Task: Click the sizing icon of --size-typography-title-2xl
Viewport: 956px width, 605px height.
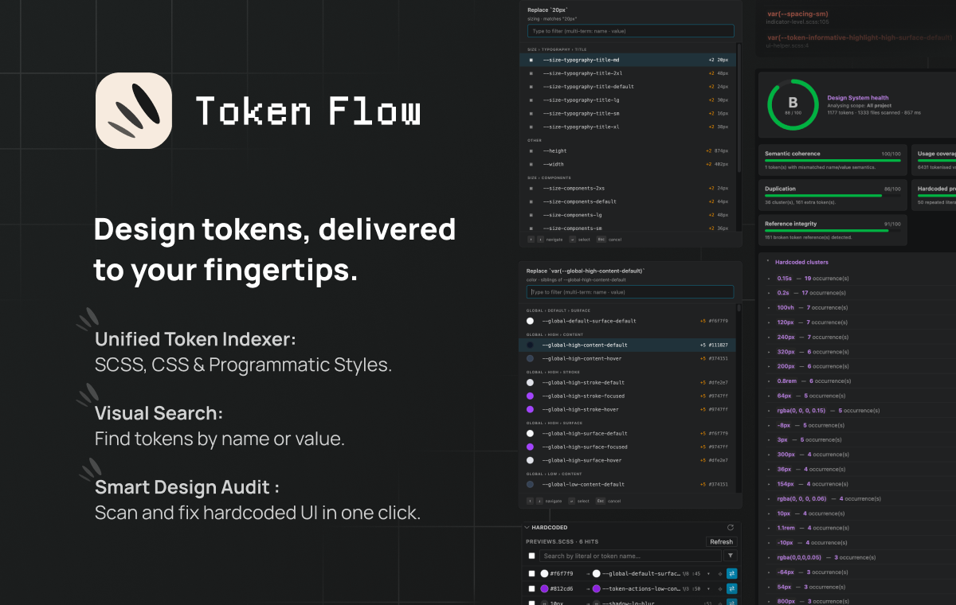Action: [531, 73]
